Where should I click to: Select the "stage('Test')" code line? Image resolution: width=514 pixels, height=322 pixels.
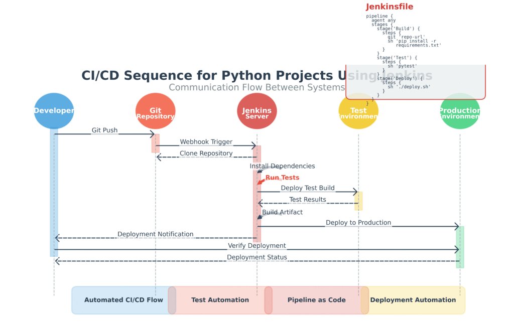pos(397,58)
